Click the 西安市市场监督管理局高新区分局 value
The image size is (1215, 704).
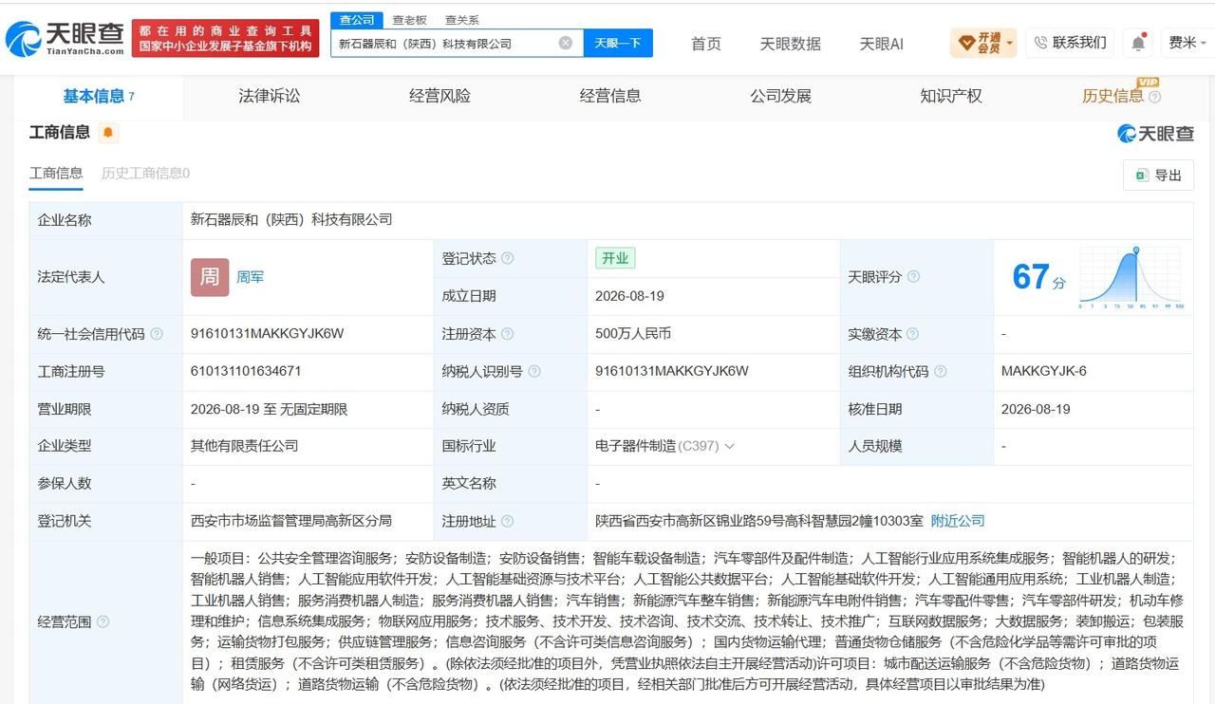point(290,521)
